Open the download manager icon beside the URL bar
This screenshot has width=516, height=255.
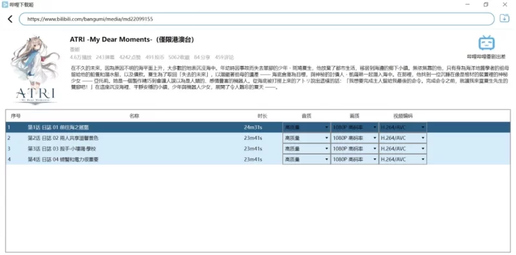504,19
